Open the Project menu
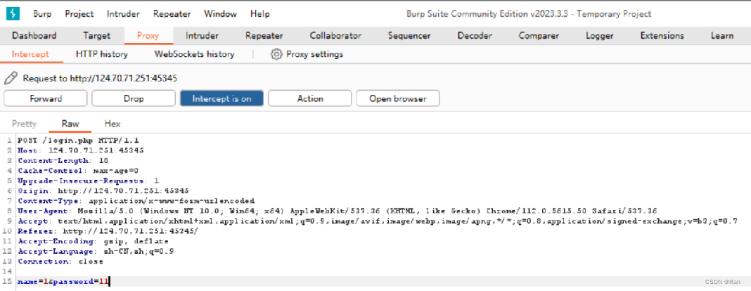Image resolution: width=751 pixels, height=291 pixels. point(79,14)
